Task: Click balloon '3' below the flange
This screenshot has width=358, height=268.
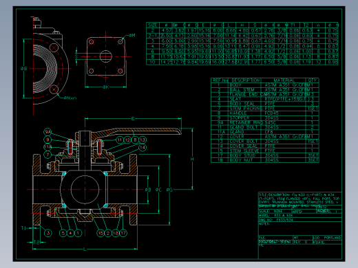Action: click(48, 233)
